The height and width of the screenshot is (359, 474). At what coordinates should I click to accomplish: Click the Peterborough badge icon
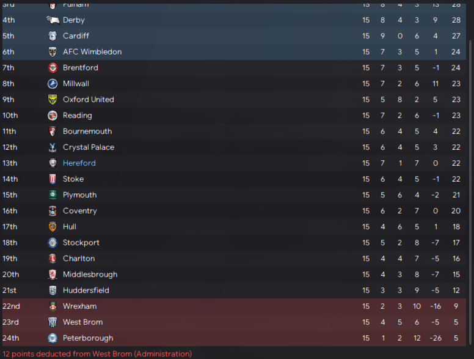(x=53, y=338)
